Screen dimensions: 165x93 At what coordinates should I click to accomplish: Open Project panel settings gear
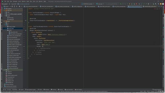[x=20, y=6]
